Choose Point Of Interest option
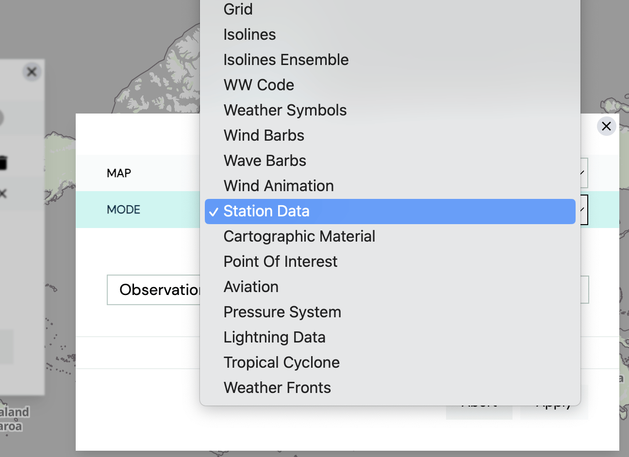Image resolution: width=629 pixels, height=457 pixels. [x=280, y=261]
